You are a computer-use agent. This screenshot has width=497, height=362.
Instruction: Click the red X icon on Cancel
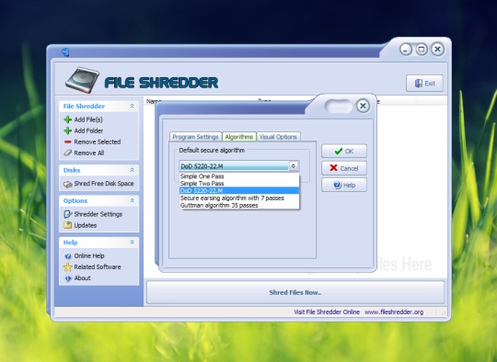(x=333, y=168)
